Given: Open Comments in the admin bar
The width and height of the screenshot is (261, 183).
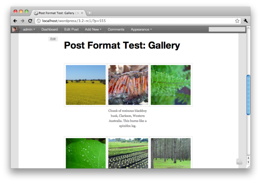Looking at the screenshot, I should pos(116,29).
